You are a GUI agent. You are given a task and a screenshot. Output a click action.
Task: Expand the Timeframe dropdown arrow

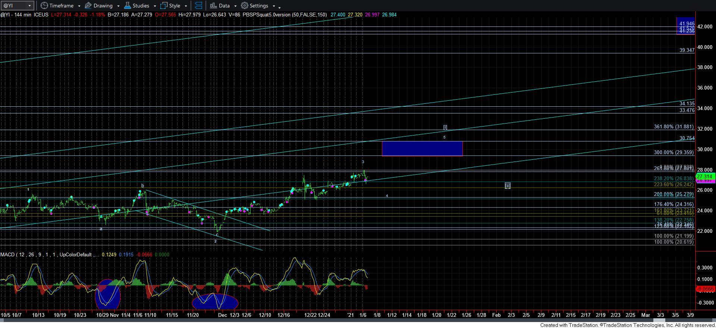79,6
